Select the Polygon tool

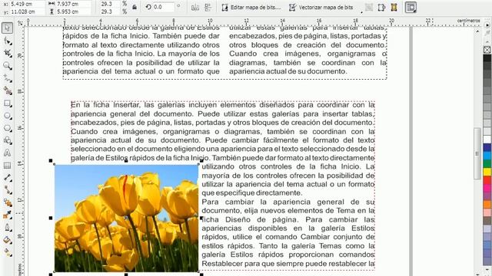tap(7, 128)
